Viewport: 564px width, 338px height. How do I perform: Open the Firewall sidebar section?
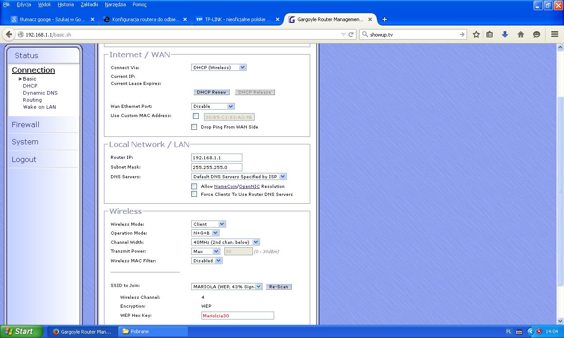point(26,125)
